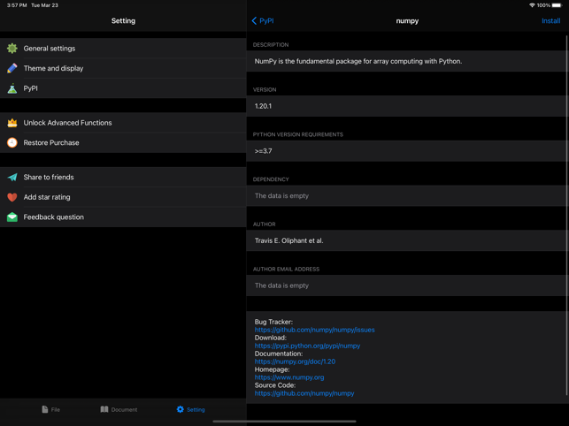Tap the Setting tab gear icon
The height and width of the screenshot is (426, 569).
pos(180,409)
